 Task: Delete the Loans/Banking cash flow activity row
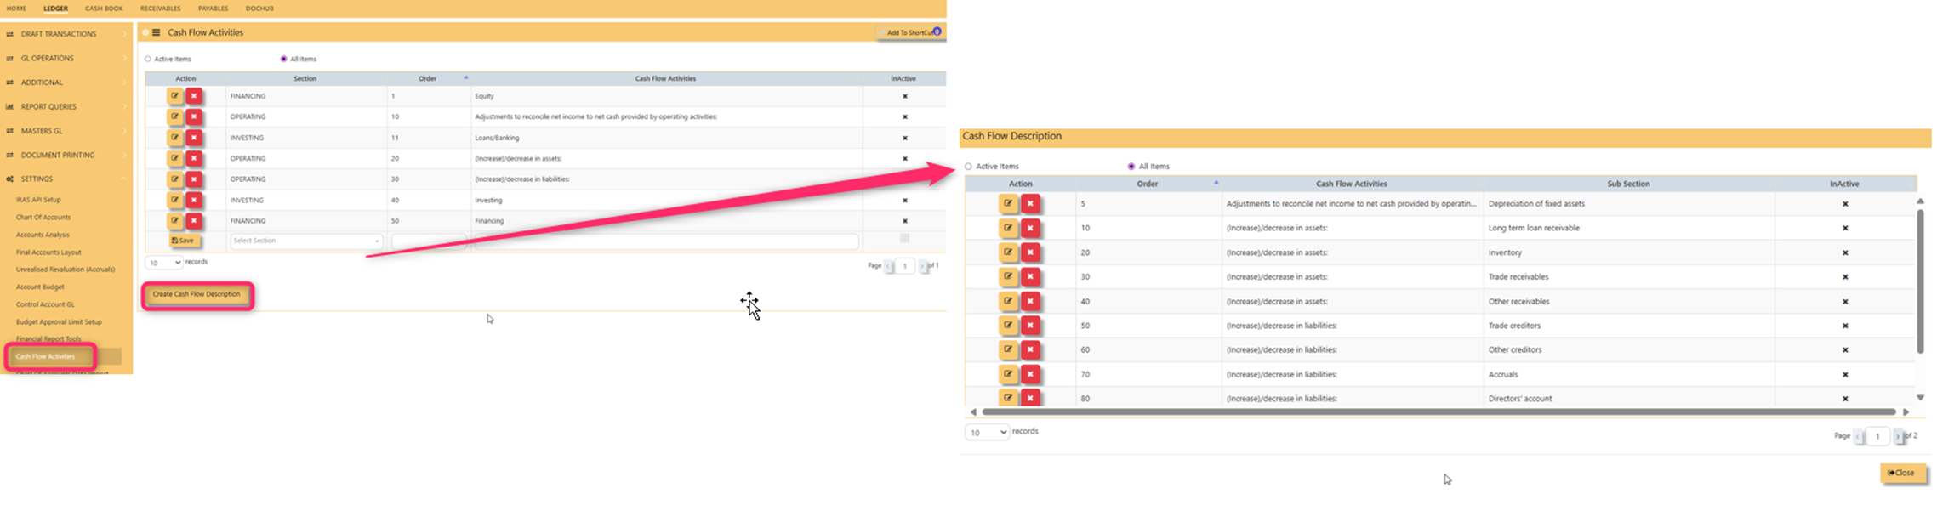click(194, 138)
